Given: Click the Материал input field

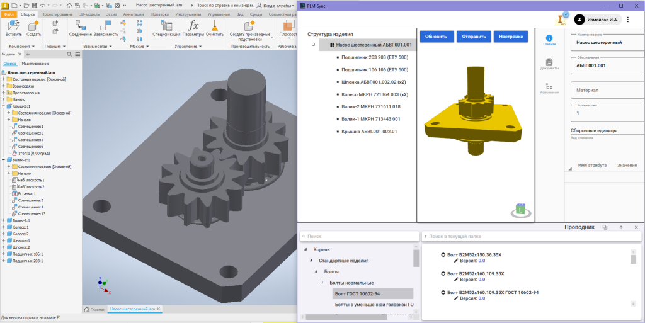Looking at the screenshot, I should tap(605, 90).
